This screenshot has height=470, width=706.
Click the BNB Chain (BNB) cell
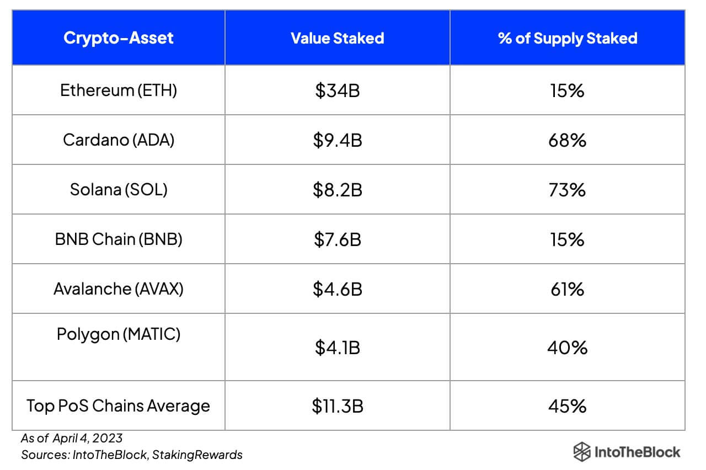(119, 239)
